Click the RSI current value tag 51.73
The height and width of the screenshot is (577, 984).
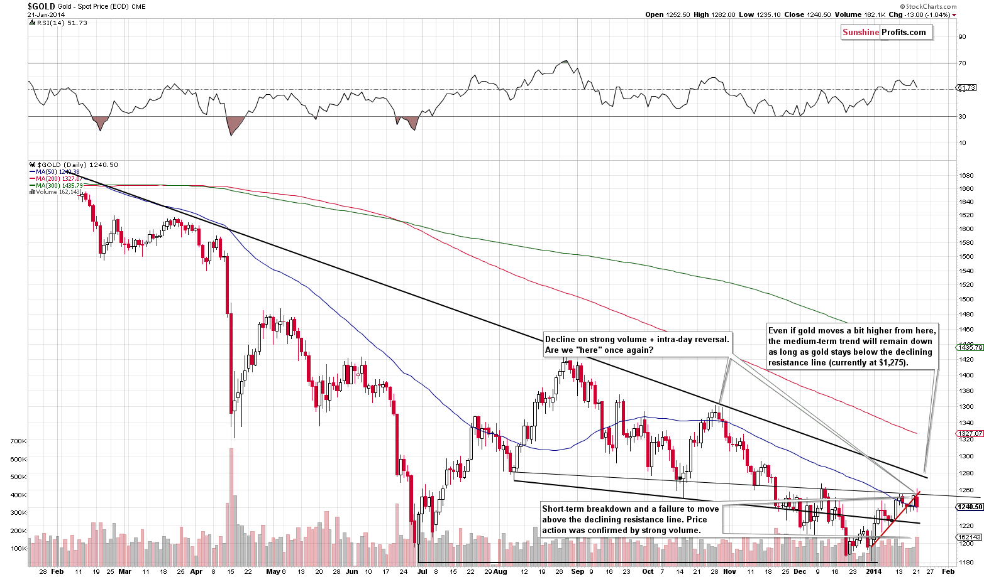coord(966,88)
